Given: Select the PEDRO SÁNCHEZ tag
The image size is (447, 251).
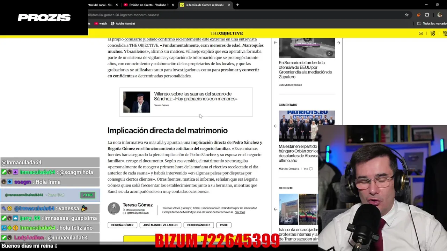Looking at the screenshot, I should coord(199,225).
